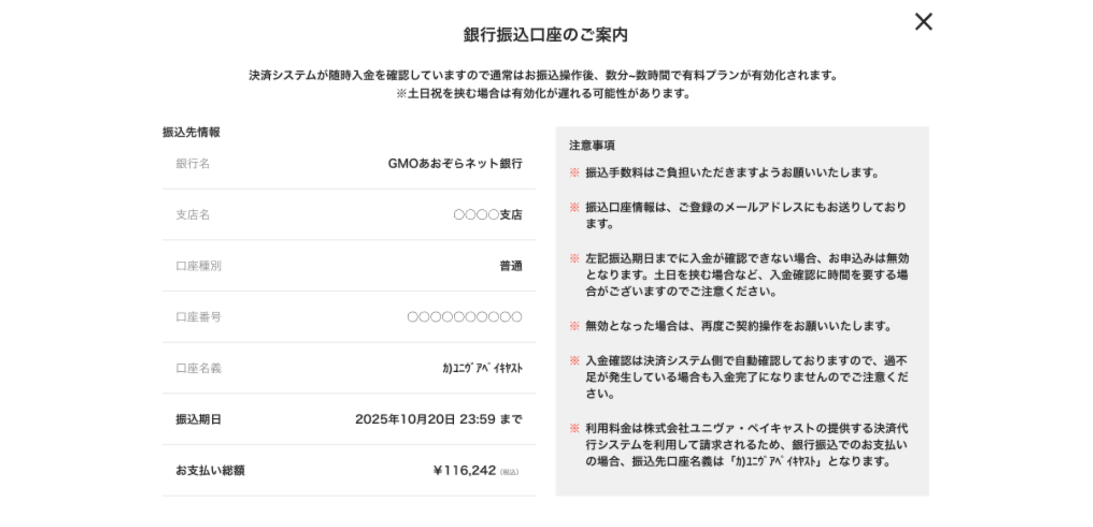Close the bank transfer information dialog
This screenshot has height=527, width=1093.
[923, 22]
